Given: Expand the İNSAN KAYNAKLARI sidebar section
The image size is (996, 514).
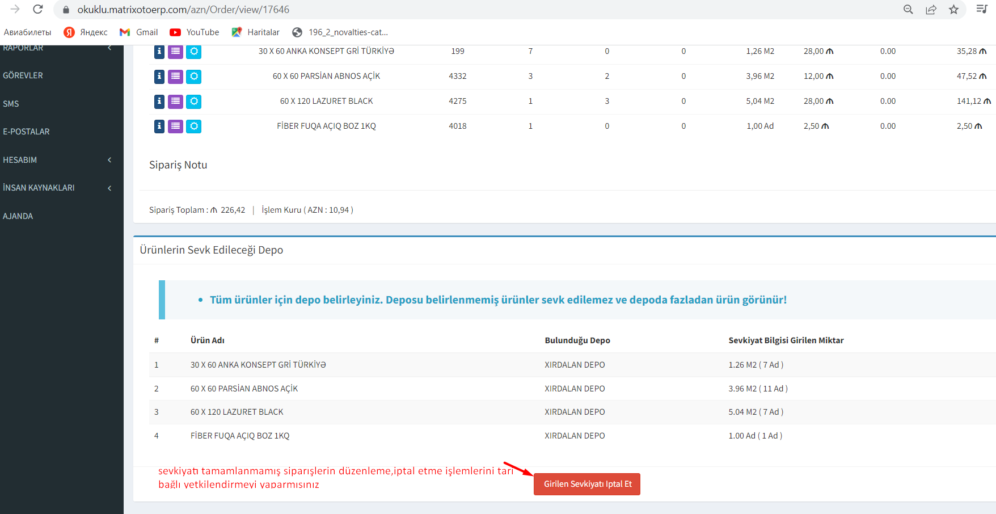Looking at the screenshot, I should point(57,188).
